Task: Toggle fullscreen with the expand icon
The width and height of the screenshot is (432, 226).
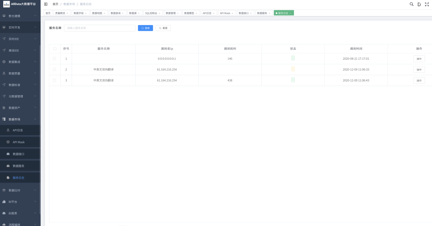Action: tap(426, 4)
